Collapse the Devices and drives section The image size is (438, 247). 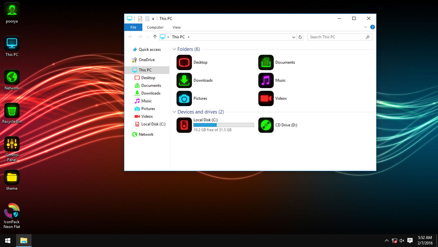174,112
